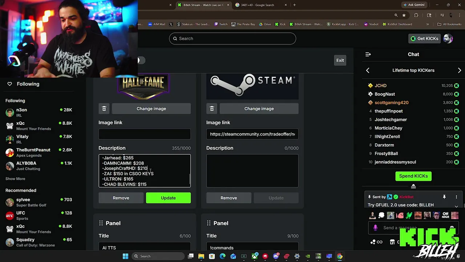465x262 pixels.
Task: Exit panel edit mode
Action: coord(340,60)
